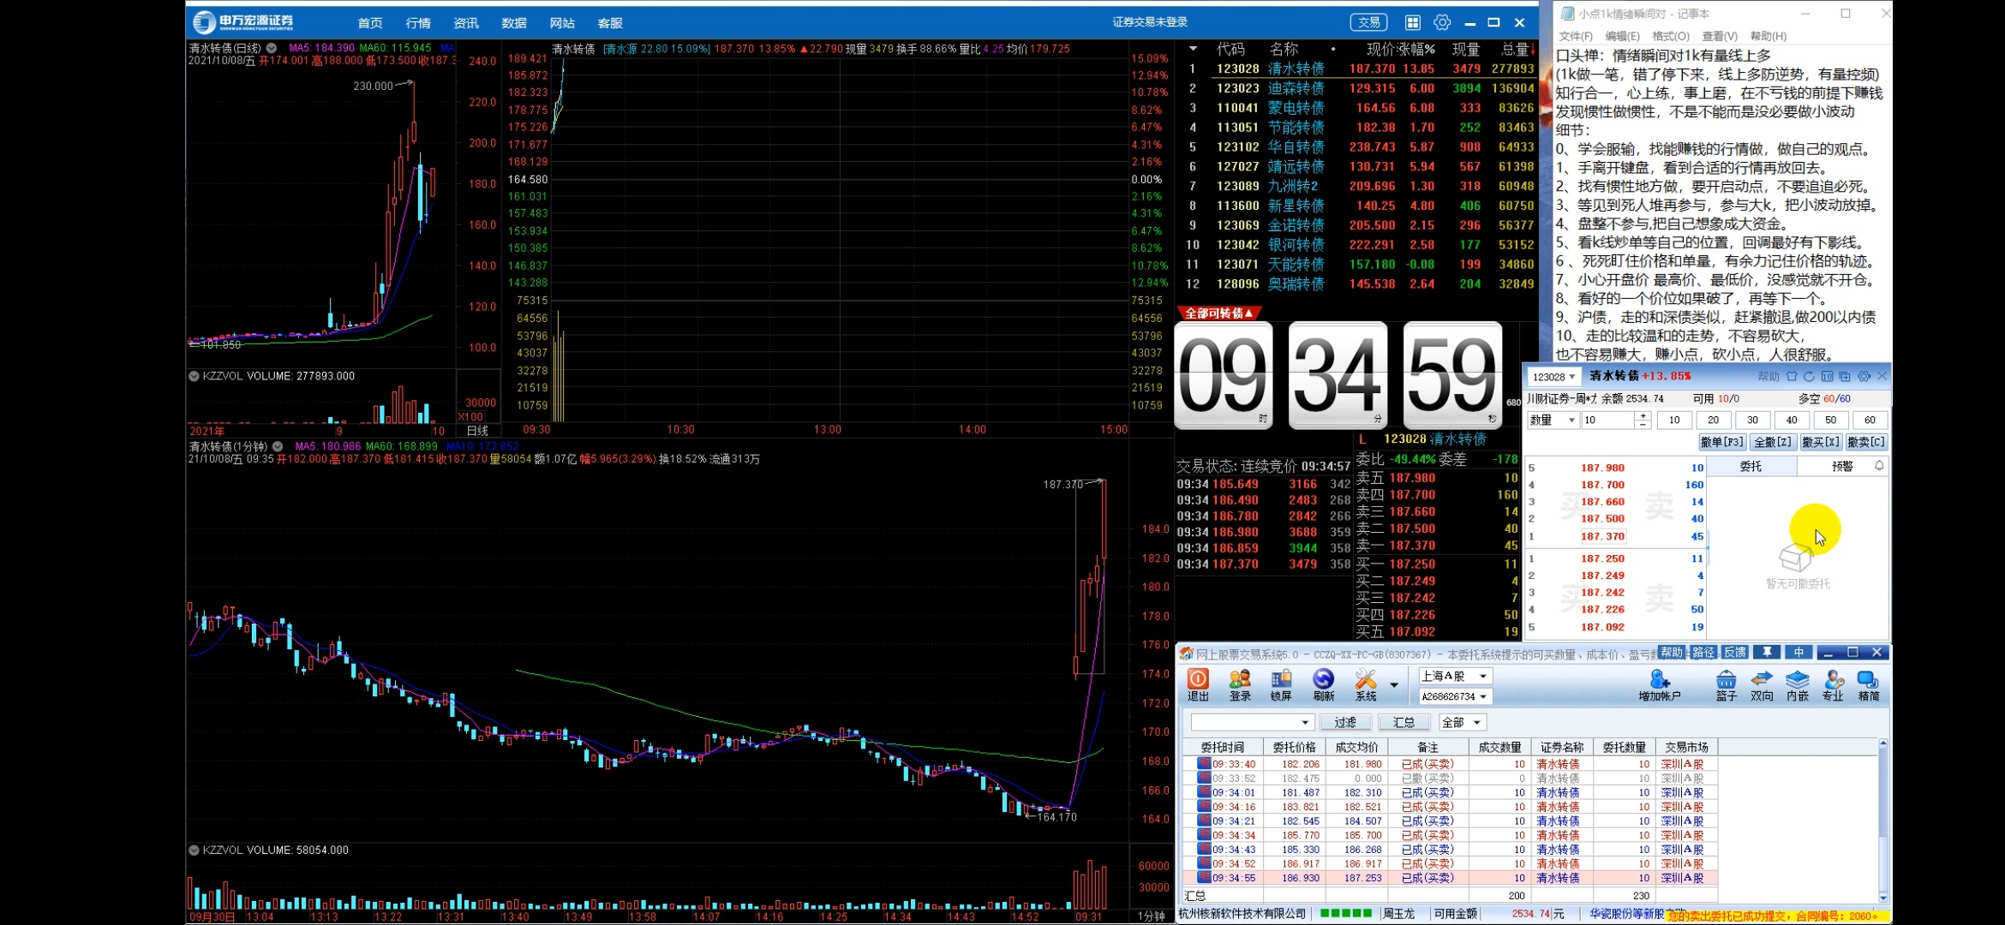Open the 行情 menu
This screenshot has height=925, width=2005.
coord(418,23)
